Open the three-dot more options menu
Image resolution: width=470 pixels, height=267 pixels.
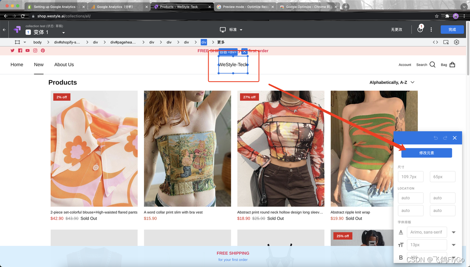click(431, 30)
